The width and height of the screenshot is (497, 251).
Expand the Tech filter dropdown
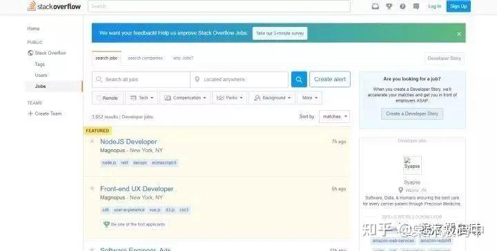[x=142, y=98]
